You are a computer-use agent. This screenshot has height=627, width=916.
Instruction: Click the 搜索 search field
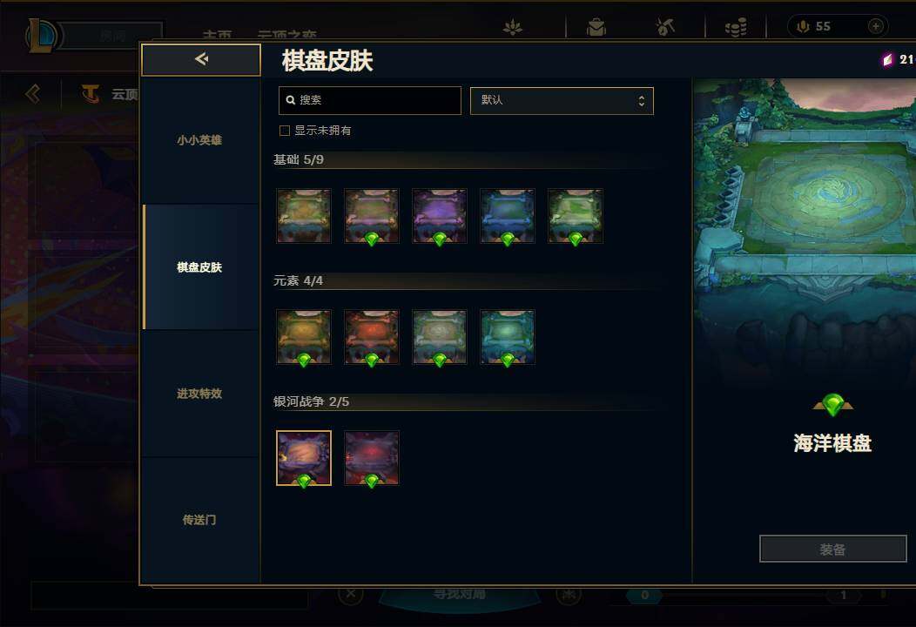coord(370,100)
